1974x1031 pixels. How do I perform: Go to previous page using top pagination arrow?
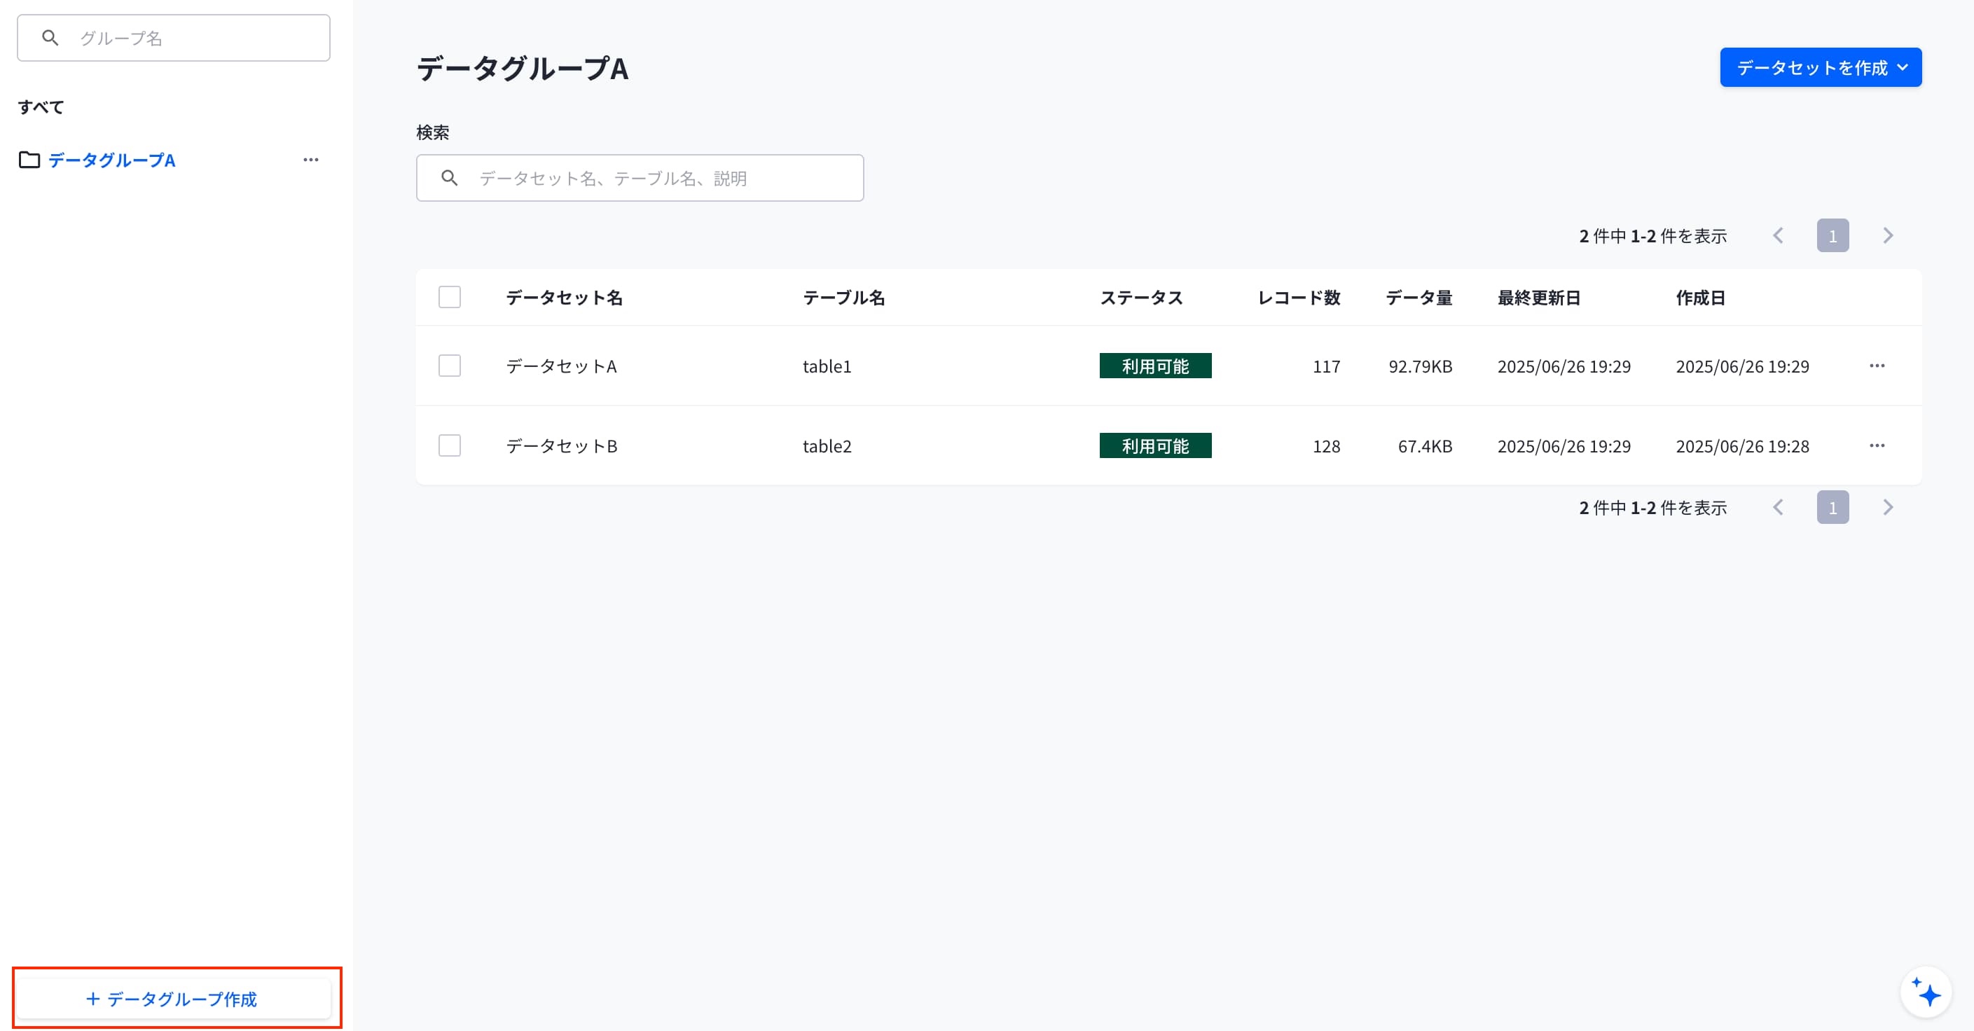pos(1778,235)
